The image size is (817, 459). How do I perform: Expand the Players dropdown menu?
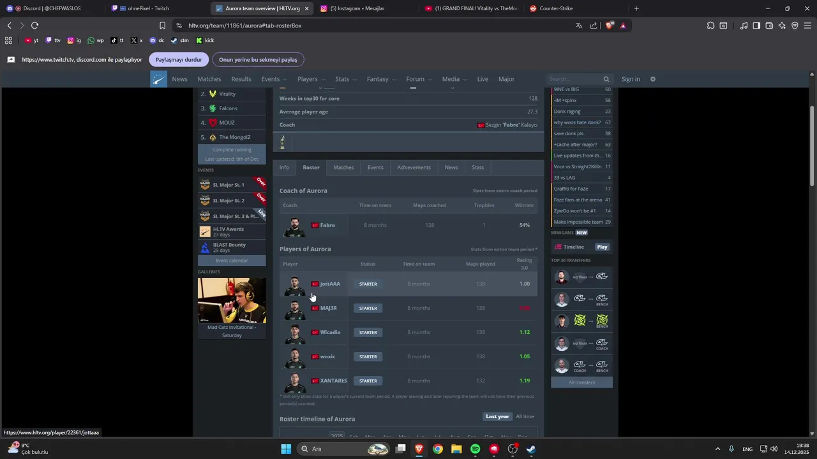(311, 79)
